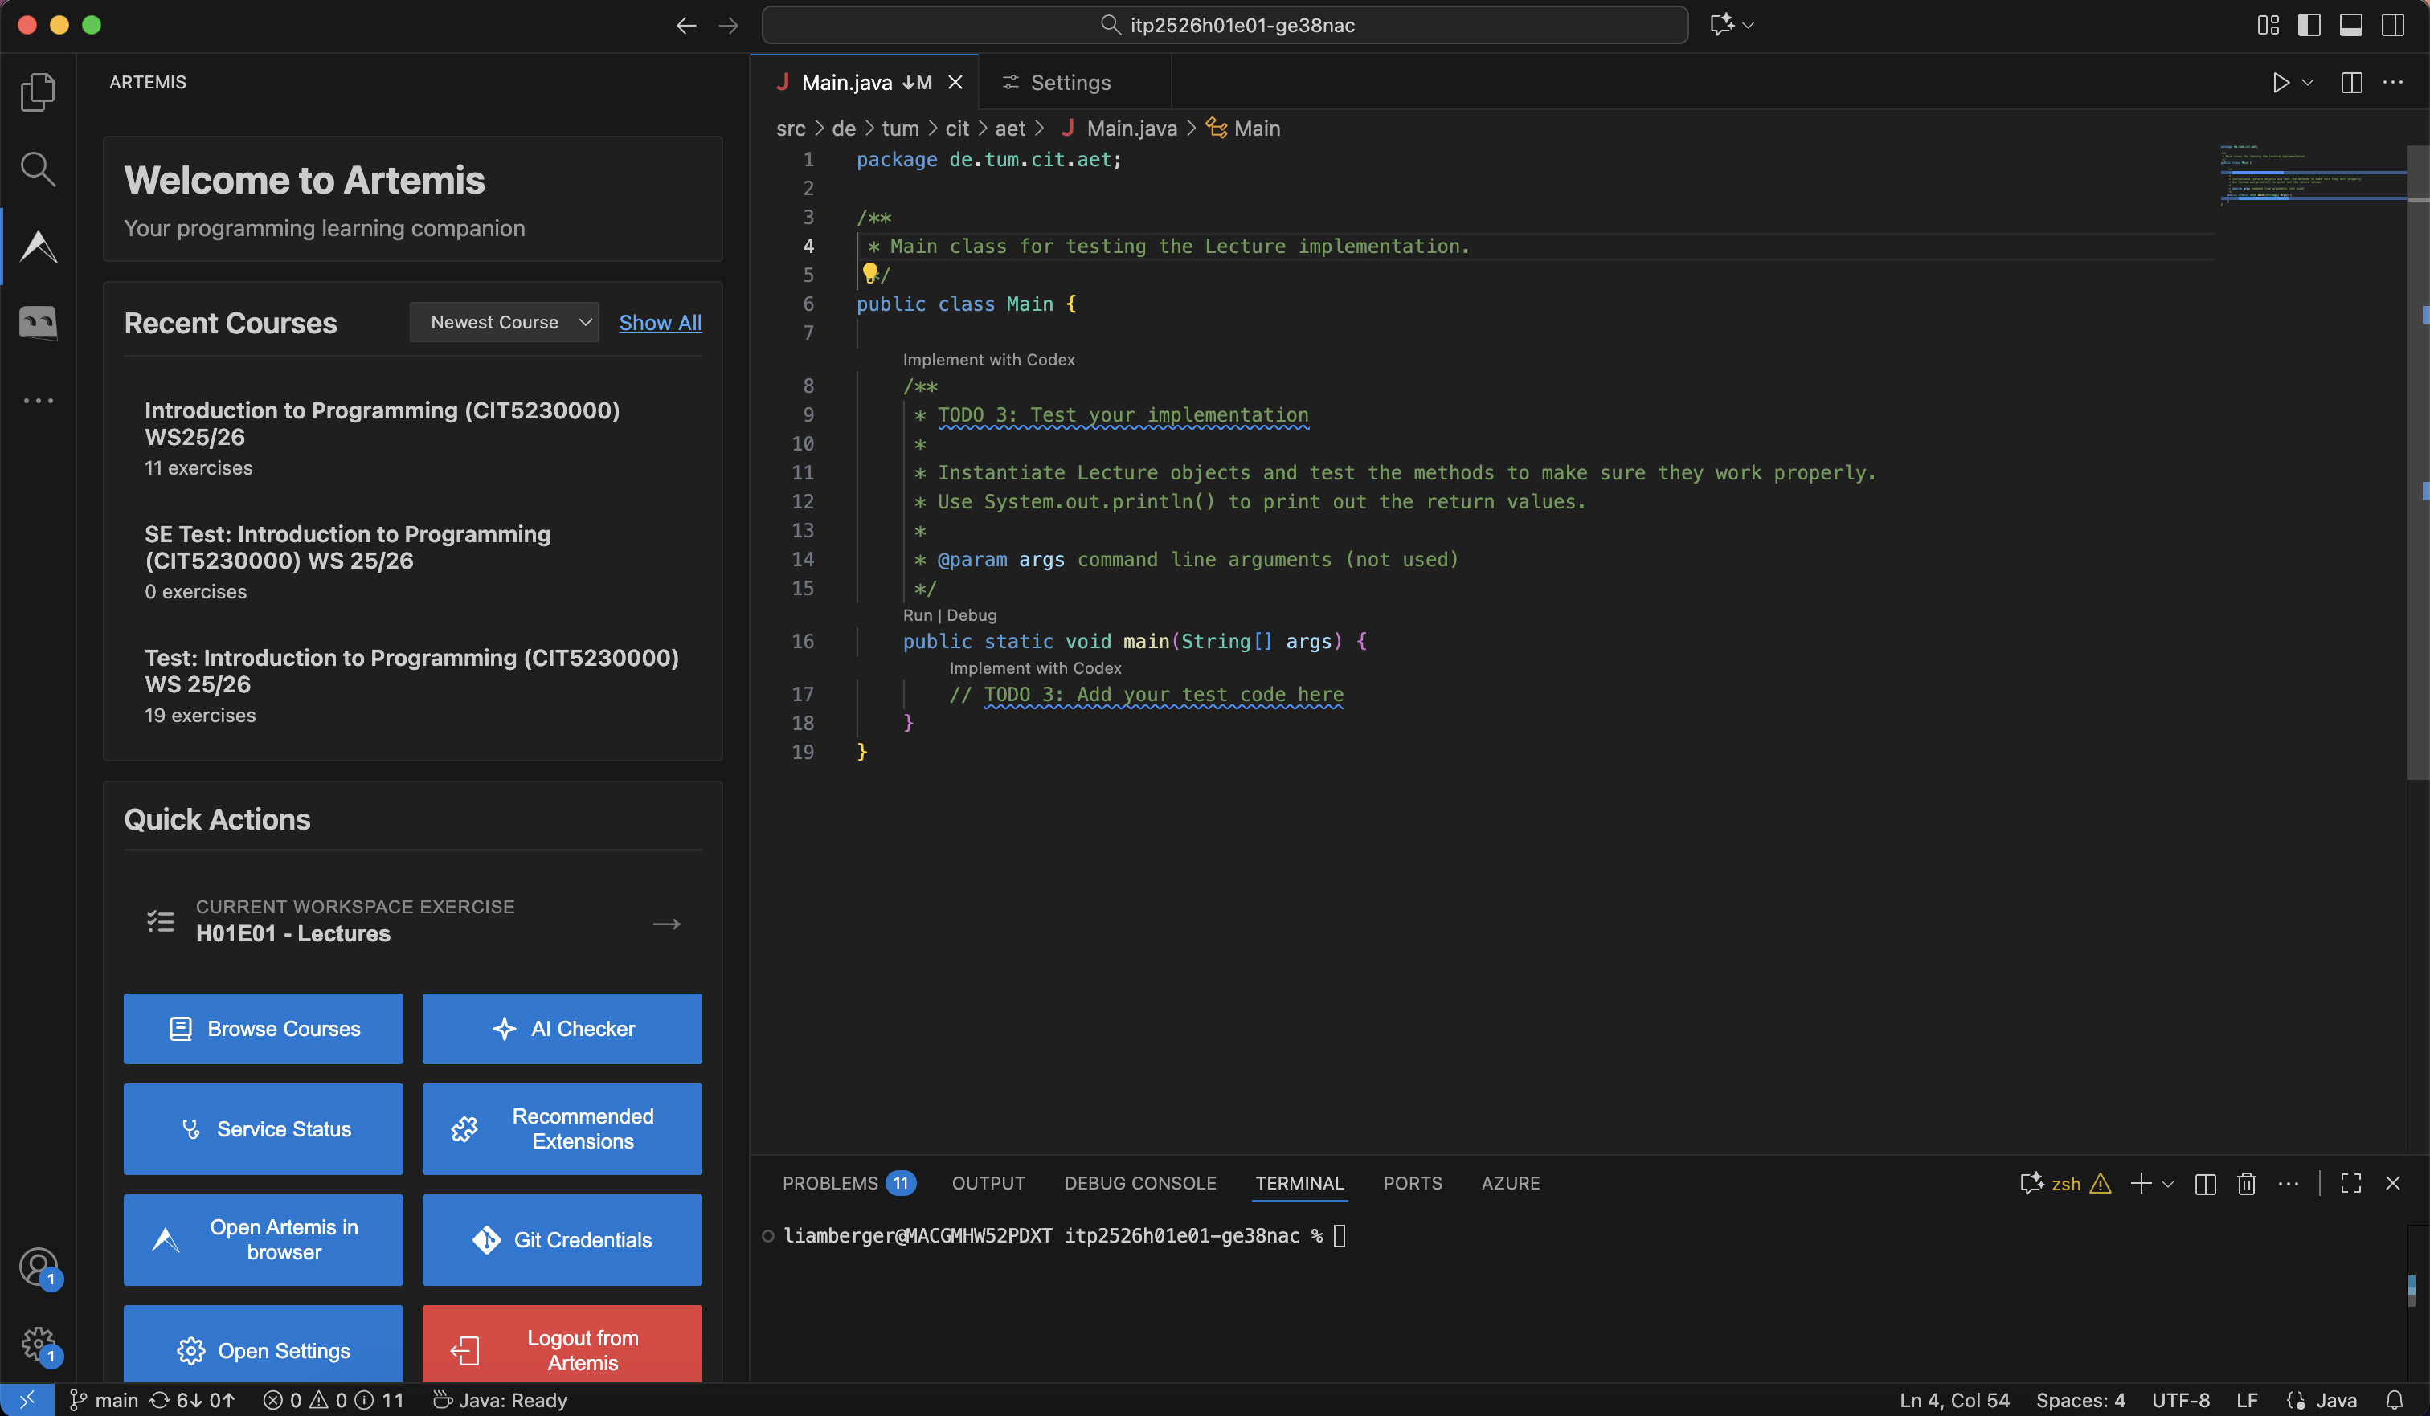Open new terminal profile dropdown arrow
This screenshot has width=2430, height=1416.
pos(2168,1184)
